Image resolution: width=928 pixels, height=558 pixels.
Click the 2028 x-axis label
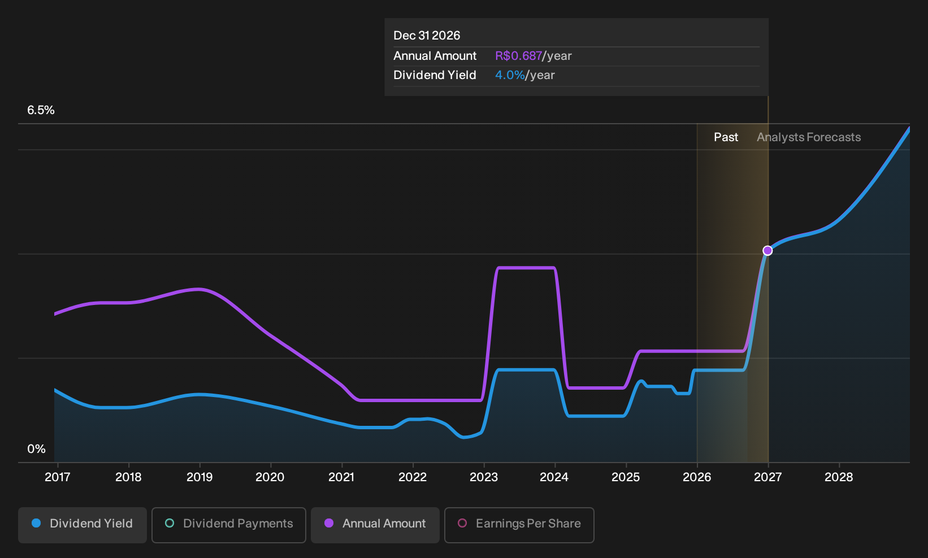839,477
